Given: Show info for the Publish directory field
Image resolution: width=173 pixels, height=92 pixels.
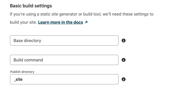Looking at the screenshot, I should pyautogui.click(x=124, y=79).
